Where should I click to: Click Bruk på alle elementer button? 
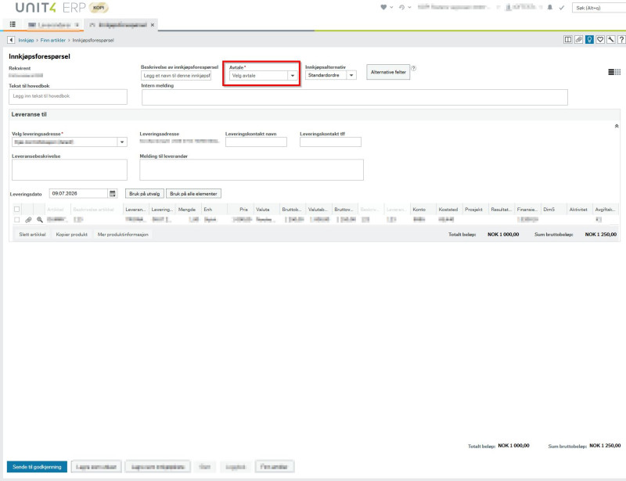[x=193, y=194]
